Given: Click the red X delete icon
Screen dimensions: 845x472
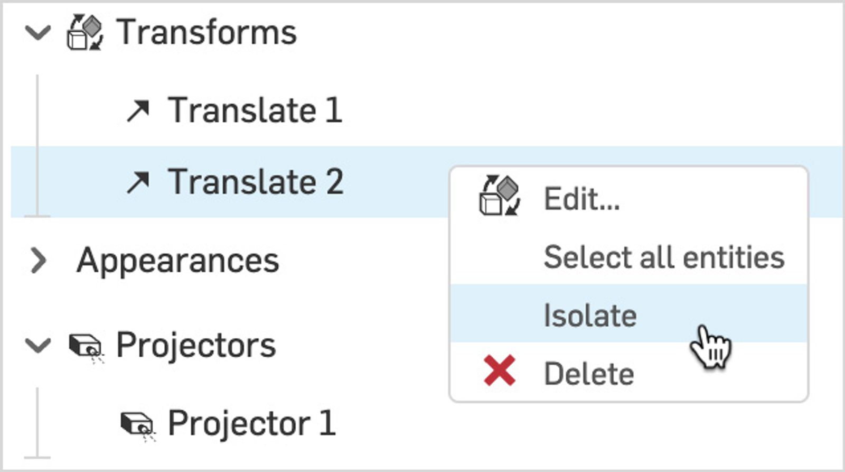Looking at the screenshot, I should click(499, 371).
